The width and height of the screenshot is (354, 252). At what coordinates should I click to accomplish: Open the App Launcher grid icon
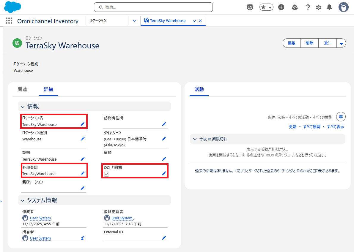tap(9, 21)
